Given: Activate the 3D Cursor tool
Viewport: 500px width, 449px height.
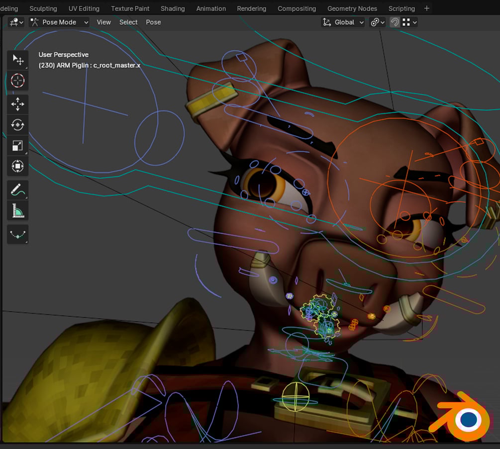Looking at the screenshot, I should [x=18, y=81].
